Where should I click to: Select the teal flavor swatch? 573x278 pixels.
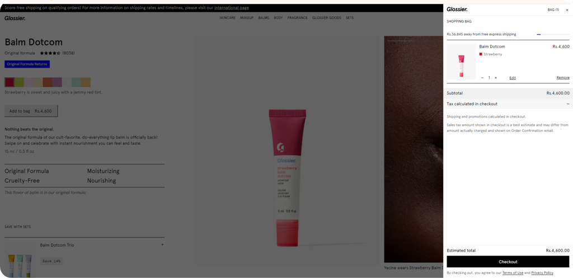pyautogui.click(x=76, y=82)
